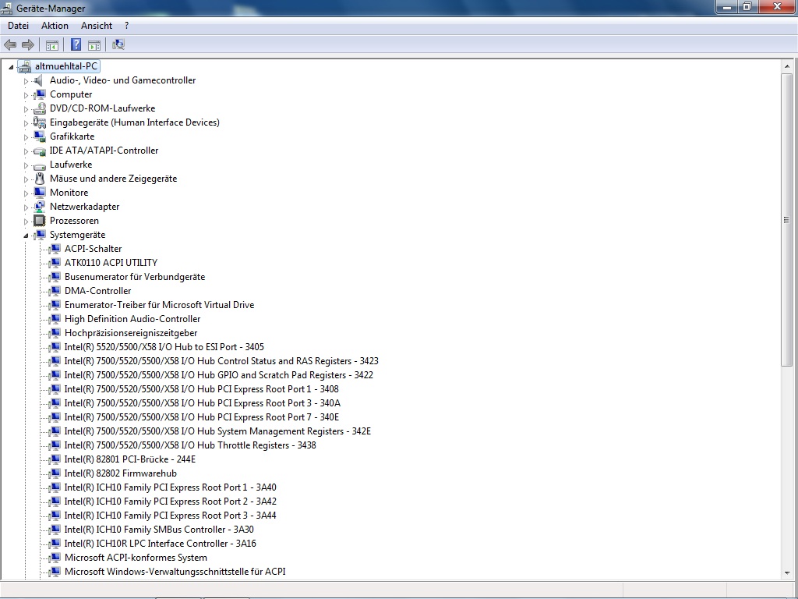This screenshot has width=798, height=599.
Task: Open the blue Help toolbar icon
Action: tap(76, 44)
